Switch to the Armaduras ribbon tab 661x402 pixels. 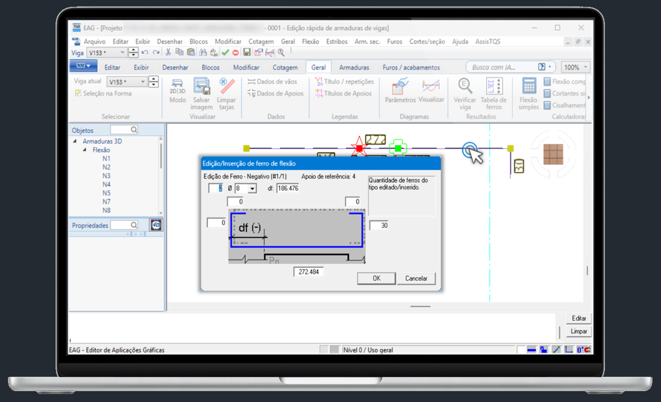[x=354, y=68]
